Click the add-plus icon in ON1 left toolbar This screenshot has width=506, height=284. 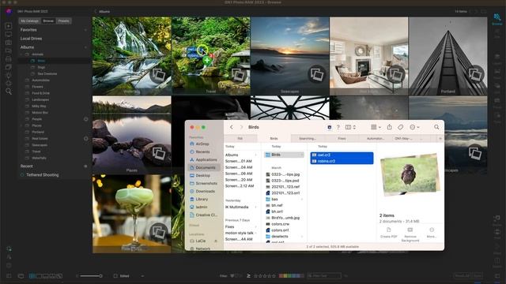tap(9, 26)
